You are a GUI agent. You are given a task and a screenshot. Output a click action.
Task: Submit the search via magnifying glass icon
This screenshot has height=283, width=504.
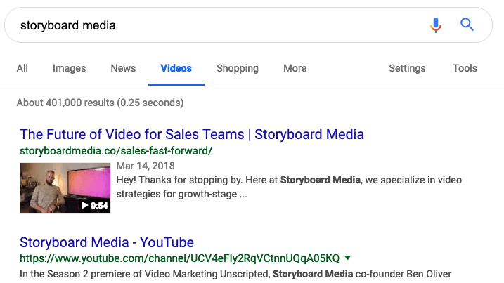(x=467, y=25)
